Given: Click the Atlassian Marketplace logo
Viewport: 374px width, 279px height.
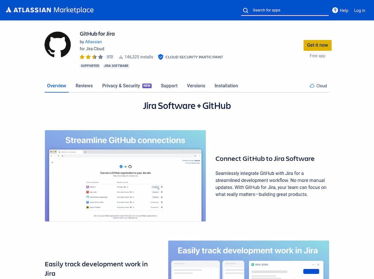Looking at the screenshot, I should [49, 10].
